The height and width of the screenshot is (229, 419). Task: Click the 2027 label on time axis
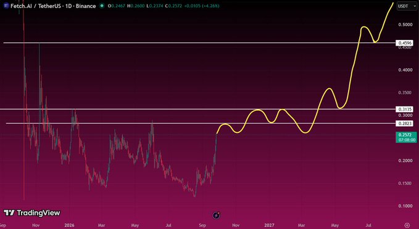pyautogui.click(x=269, y=225)
